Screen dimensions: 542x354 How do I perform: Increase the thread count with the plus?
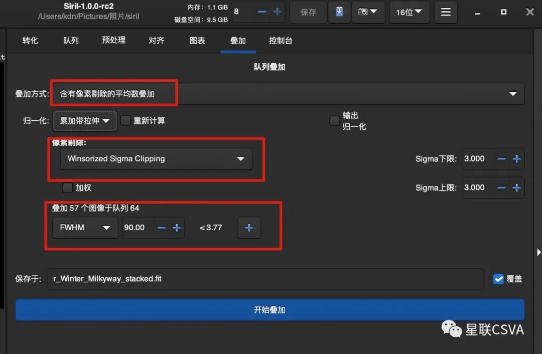point(277,12)
